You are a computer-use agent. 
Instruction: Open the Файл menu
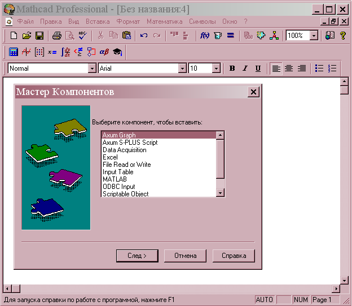25,21
